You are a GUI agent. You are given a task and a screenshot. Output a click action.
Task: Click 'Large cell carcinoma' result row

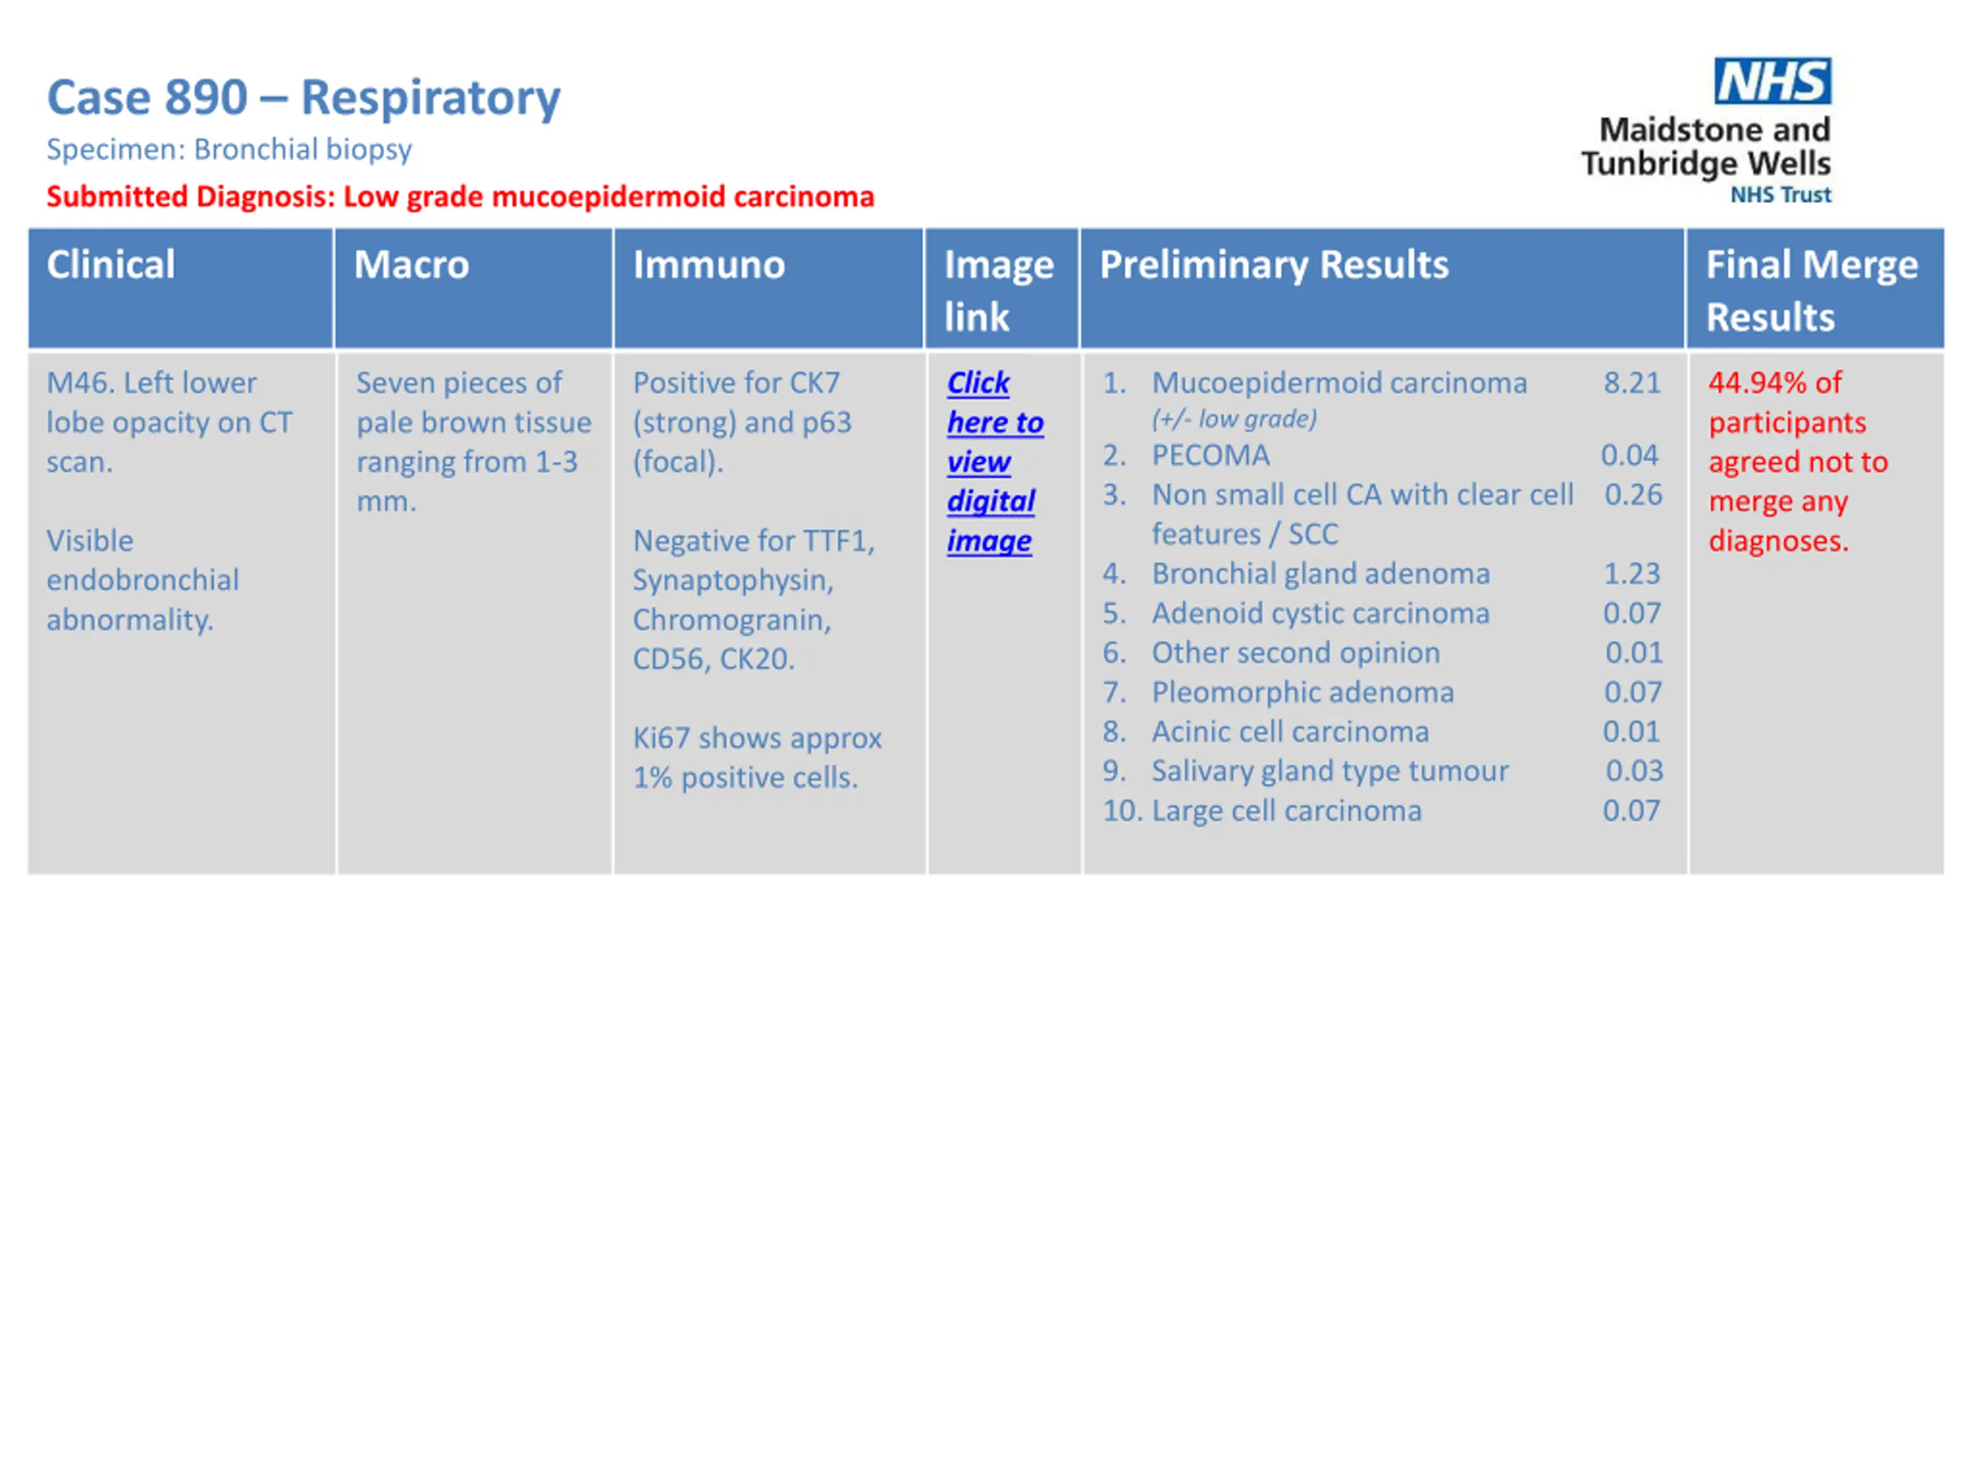(1382, 811)
